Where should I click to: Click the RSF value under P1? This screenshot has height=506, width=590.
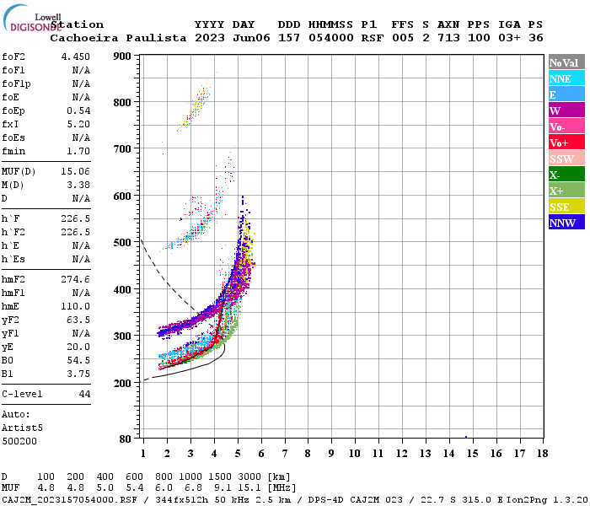[373, 38]
